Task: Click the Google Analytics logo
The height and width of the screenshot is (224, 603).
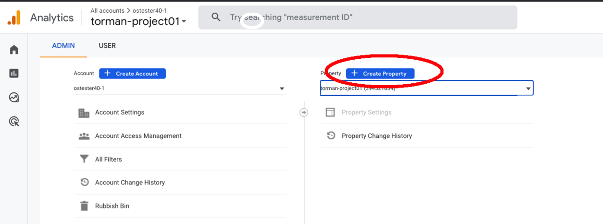Action: [x=14, y=18]
